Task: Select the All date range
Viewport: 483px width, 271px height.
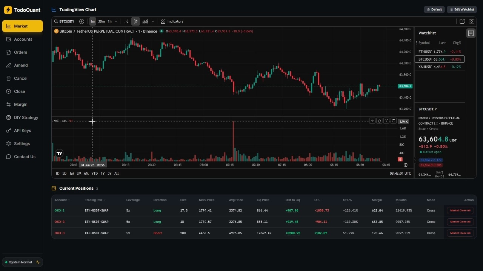Action: 116,174
